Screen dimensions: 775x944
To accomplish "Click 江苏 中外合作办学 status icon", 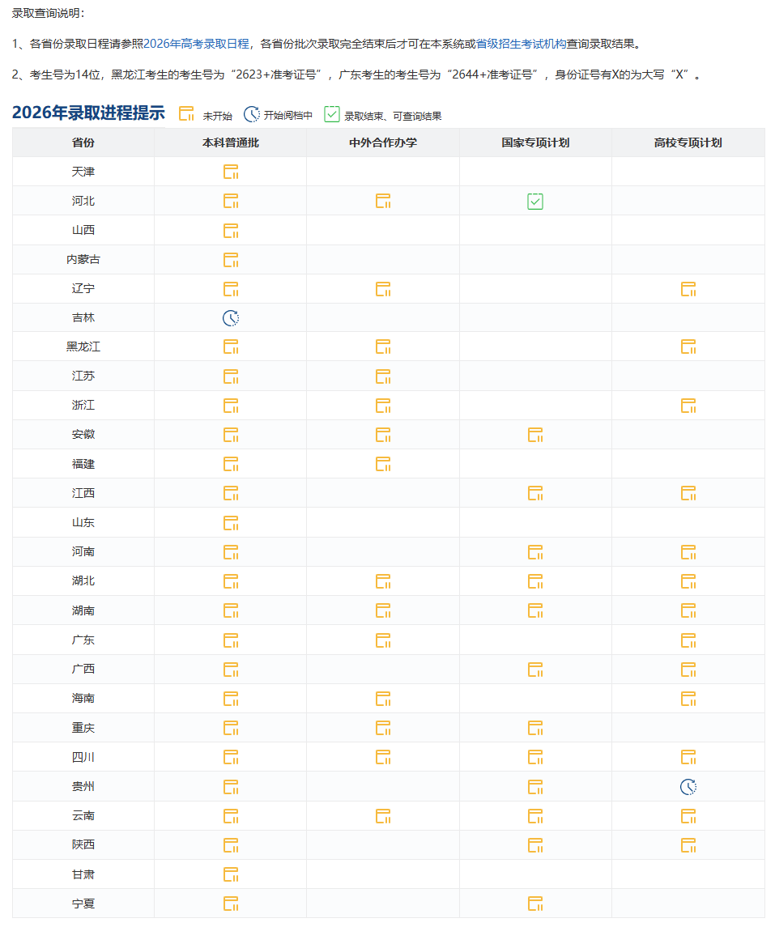I will point(383,377).
